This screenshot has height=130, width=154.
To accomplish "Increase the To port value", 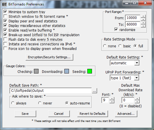I will 143,23.
